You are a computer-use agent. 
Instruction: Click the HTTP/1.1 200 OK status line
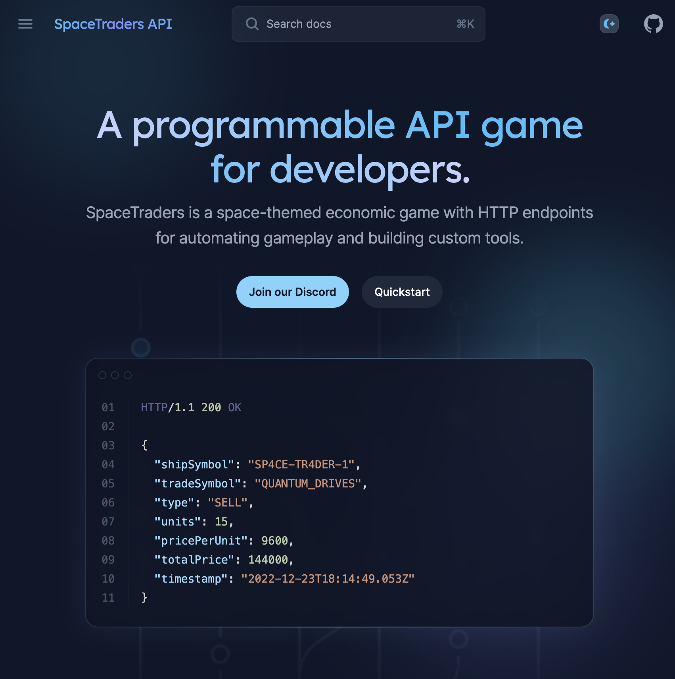191,407
